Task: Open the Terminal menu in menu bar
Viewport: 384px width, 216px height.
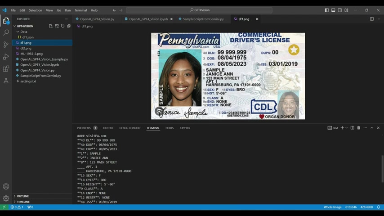Action: tap(80, 10)
